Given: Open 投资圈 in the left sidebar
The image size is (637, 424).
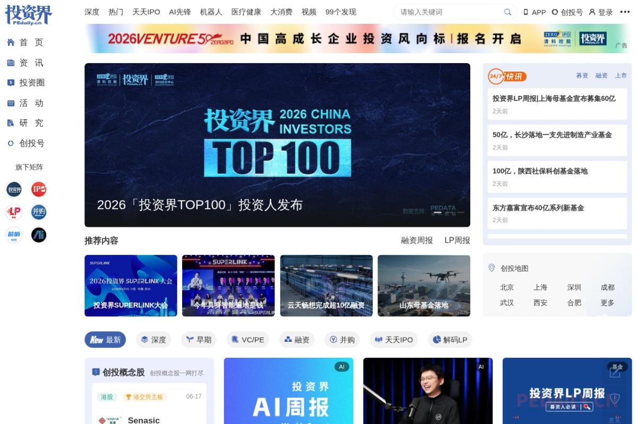Looking at the screenshot, I should click(x=25, y=83).
